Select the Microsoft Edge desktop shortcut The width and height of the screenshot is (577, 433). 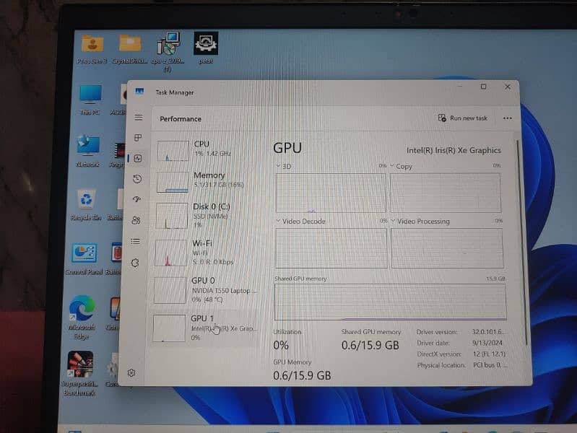click(x=82, y=317)
